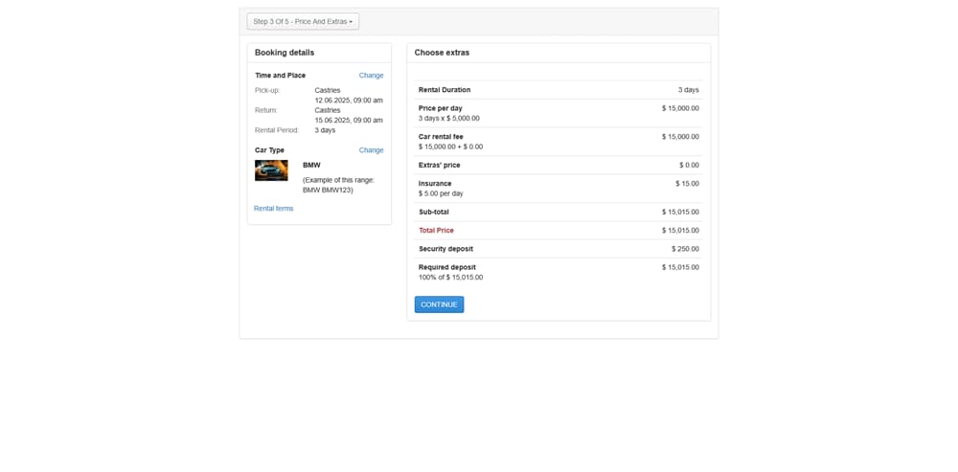Screen dimensions: 958x472
Task: Select the Choose extras heading
Action: [442, 53]
